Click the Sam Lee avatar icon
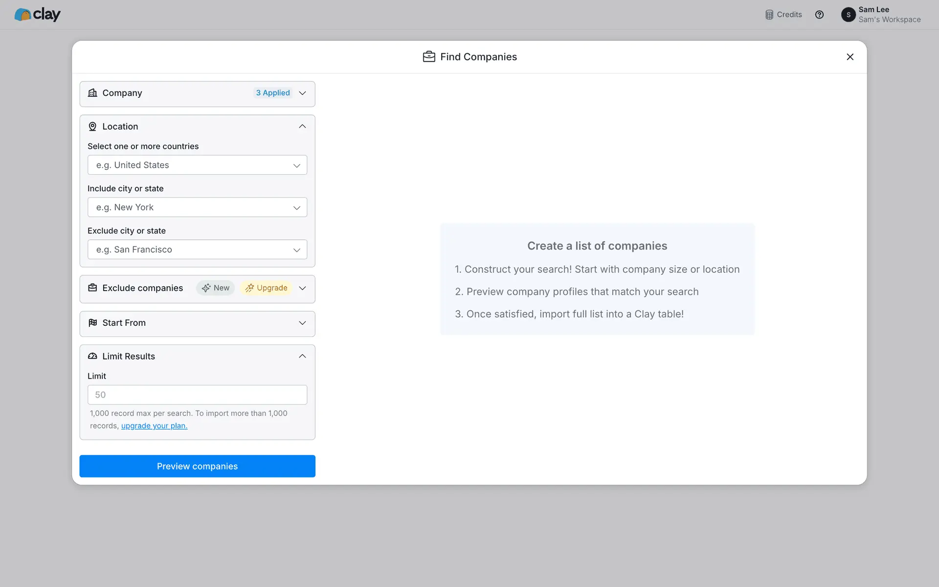Viewport: 939px width, 587px height. 848,15
